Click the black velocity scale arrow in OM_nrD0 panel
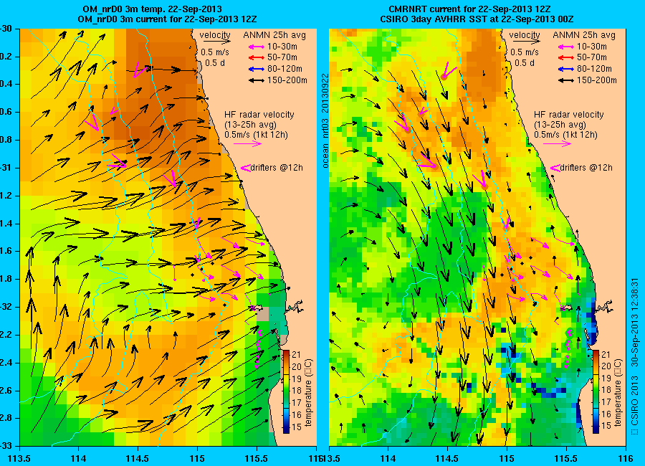645x466 pixels. [216, 41]
